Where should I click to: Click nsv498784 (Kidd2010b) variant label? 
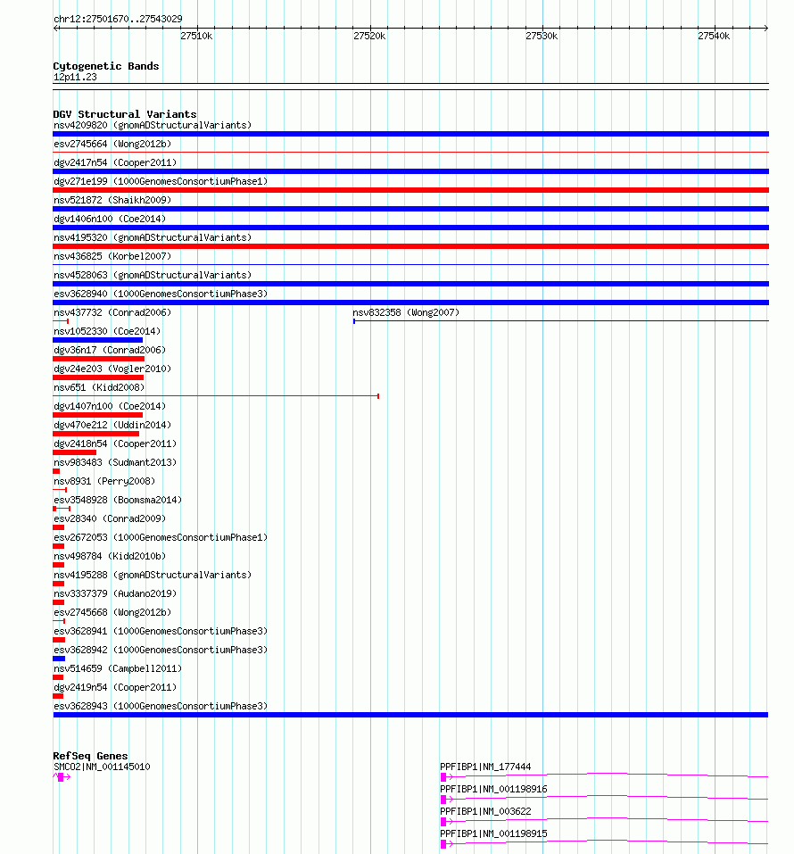point(110,556)
